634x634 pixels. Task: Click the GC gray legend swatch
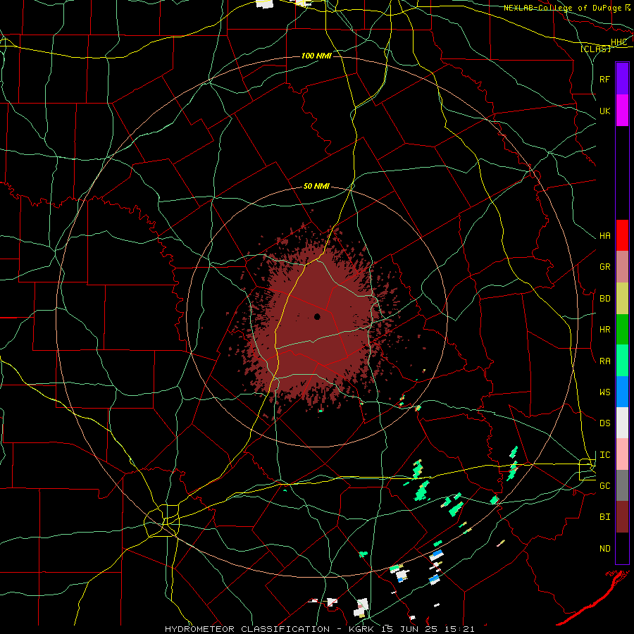click(x=622, y=485)
